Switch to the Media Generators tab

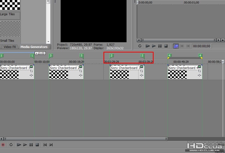point(34,47)
